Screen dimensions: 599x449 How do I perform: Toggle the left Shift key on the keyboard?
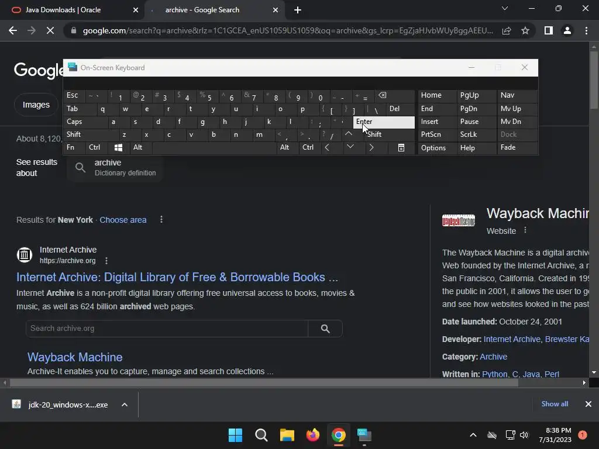coord(91,134)
